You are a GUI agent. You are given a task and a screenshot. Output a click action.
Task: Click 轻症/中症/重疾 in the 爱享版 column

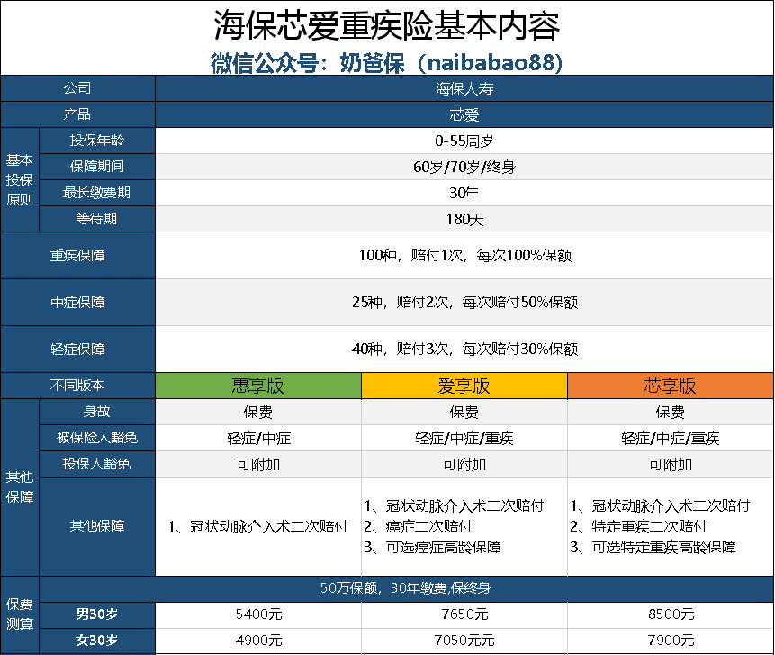tap(464, 438)
